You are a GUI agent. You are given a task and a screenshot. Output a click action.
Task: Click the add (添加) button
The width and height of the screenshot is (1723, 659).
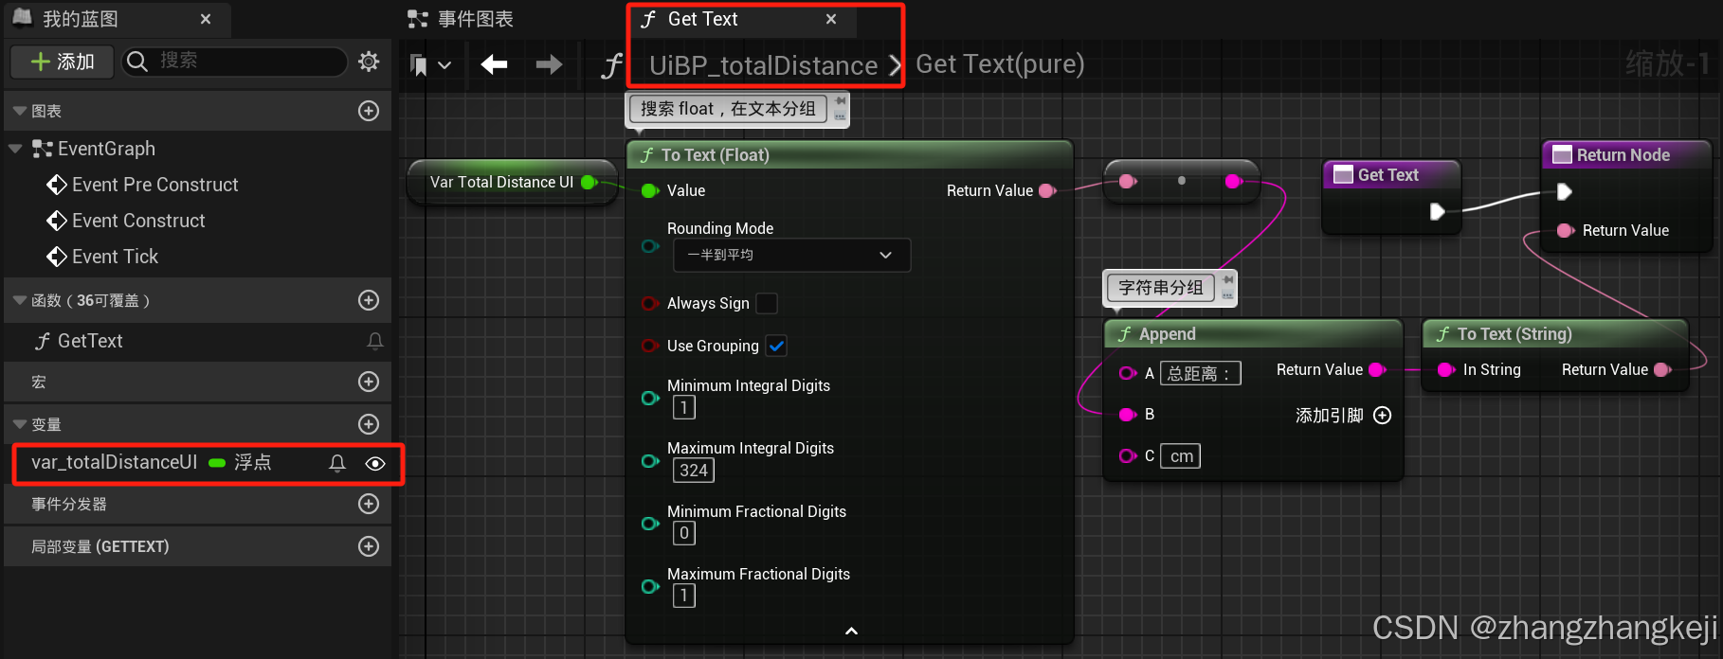(x=63, y=62)
